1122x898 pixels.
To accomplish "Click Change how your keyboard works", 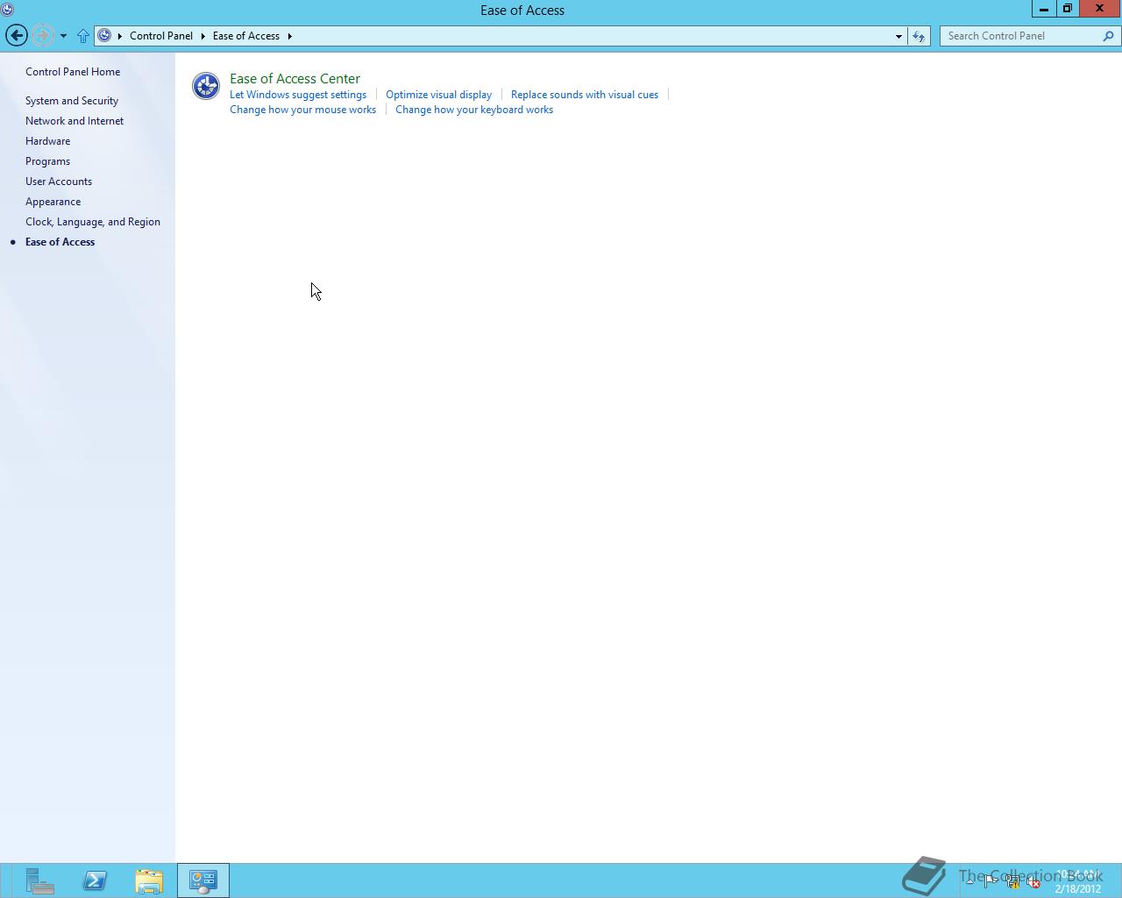I will pos(474,110).
